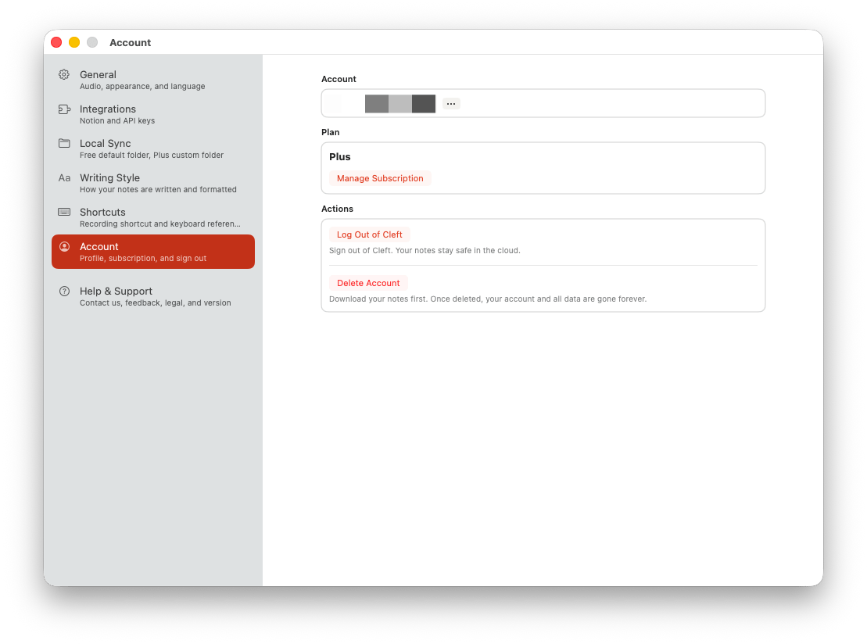Click the General gear icon
This screenshot has width=867, height=644.
64,74
